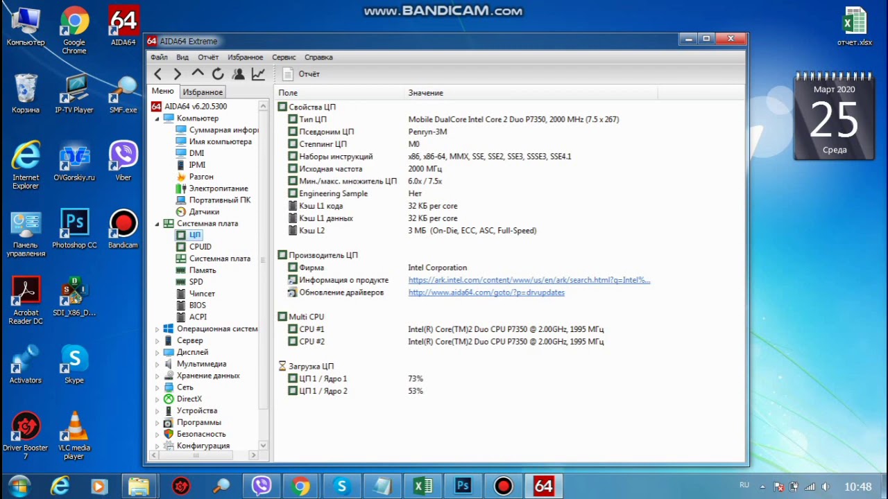Select BIOS tree item
Screen dimensions: 888x499
click(191, 306)
